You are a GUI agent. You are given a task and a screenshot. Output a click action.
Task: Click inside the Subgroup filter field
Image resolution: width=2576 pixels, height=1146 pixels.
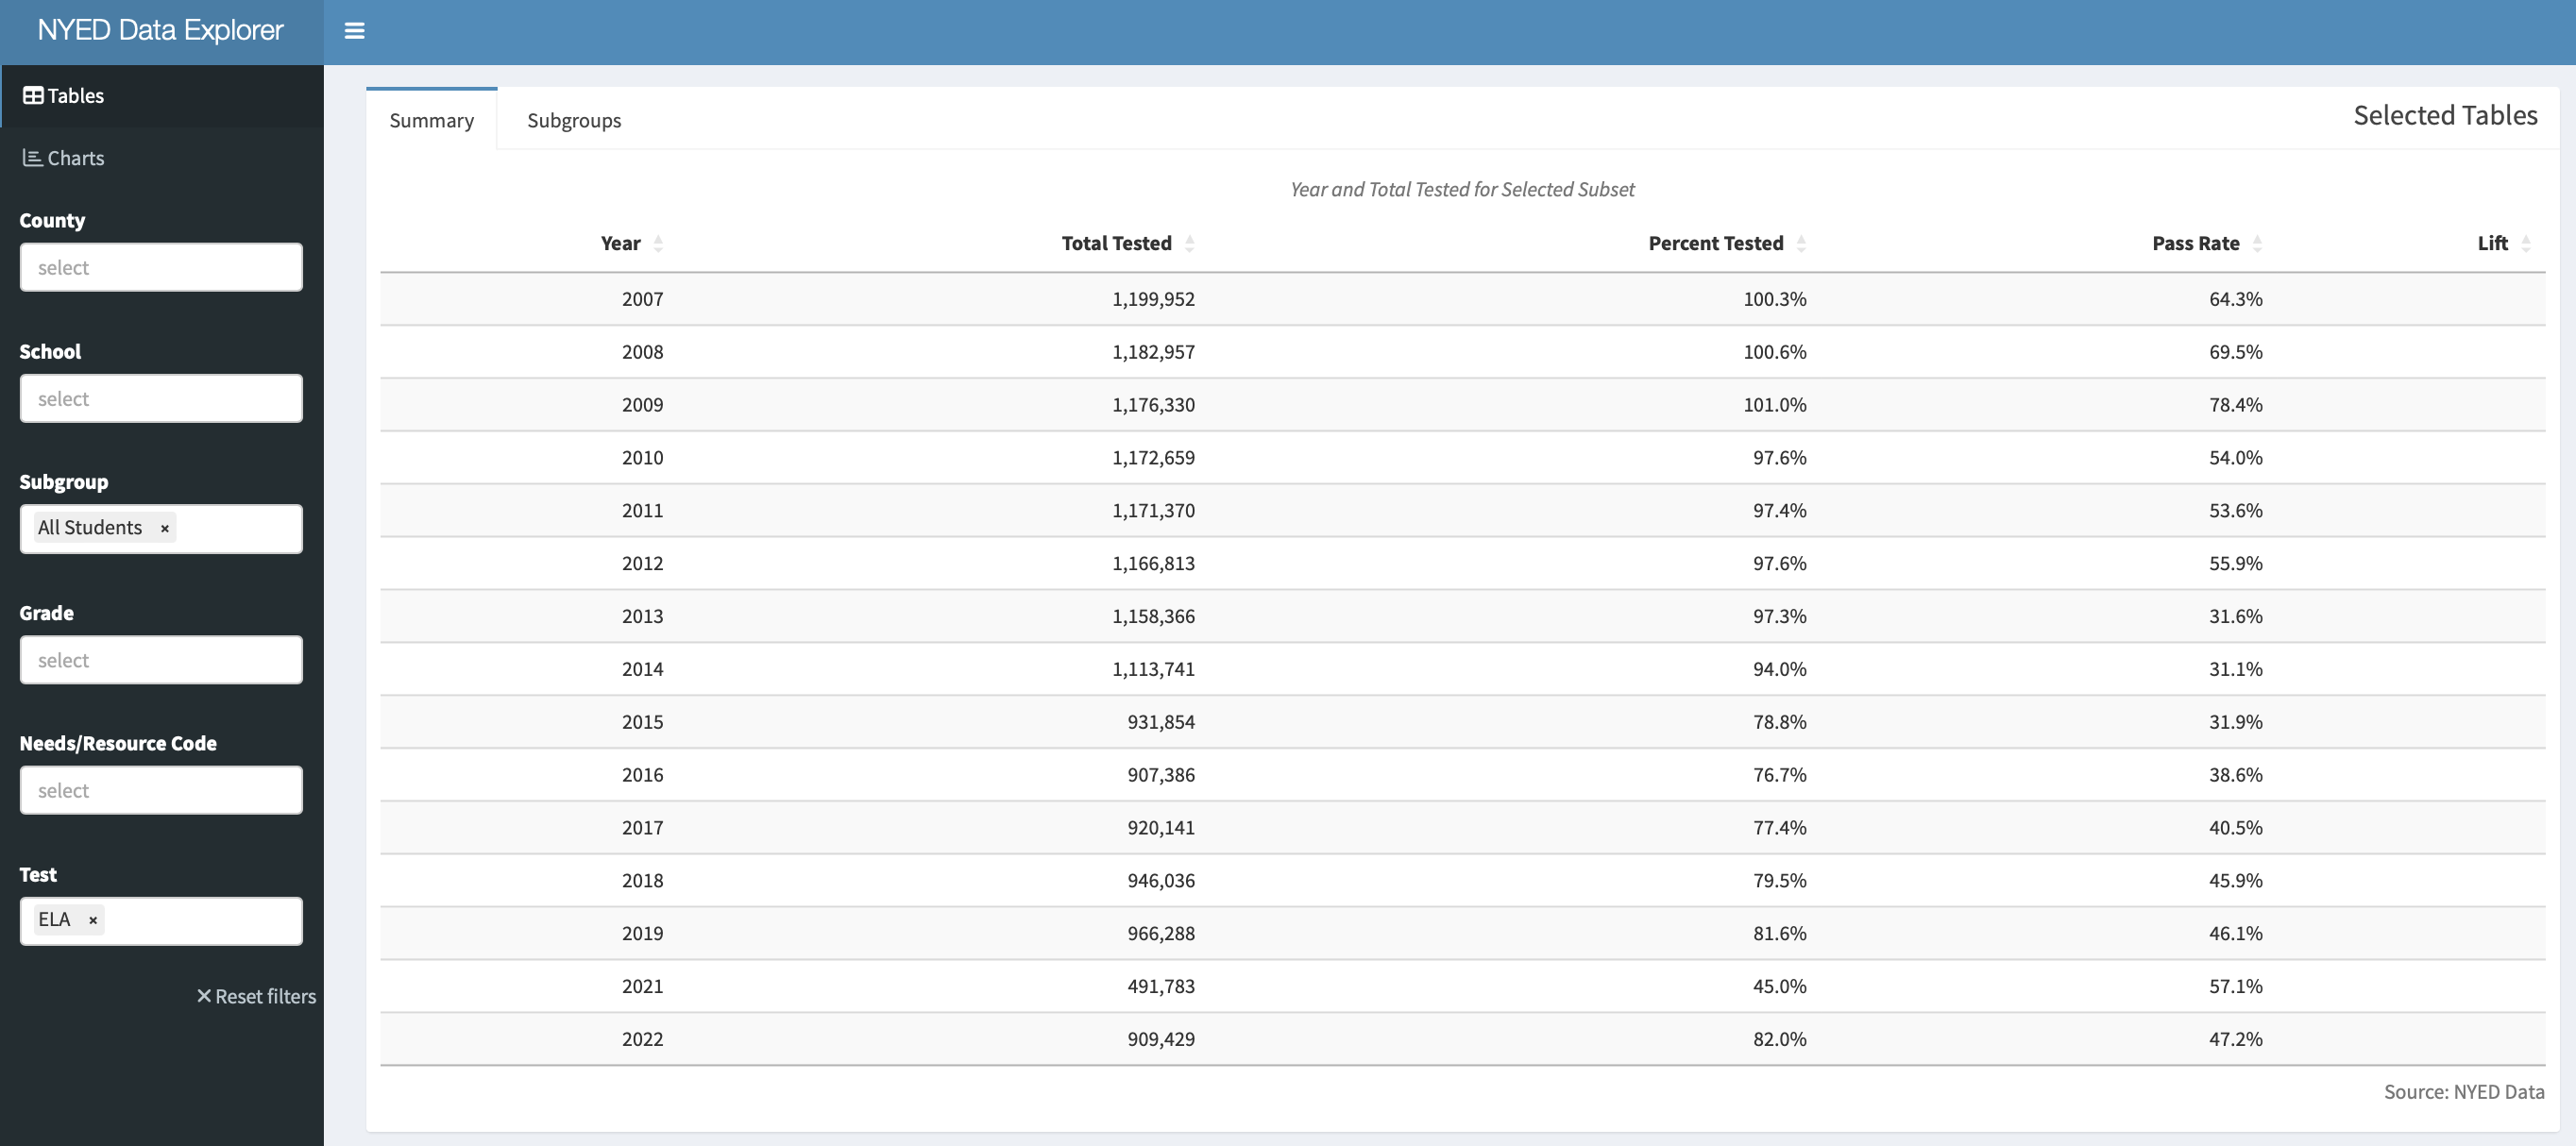[240, 527]
